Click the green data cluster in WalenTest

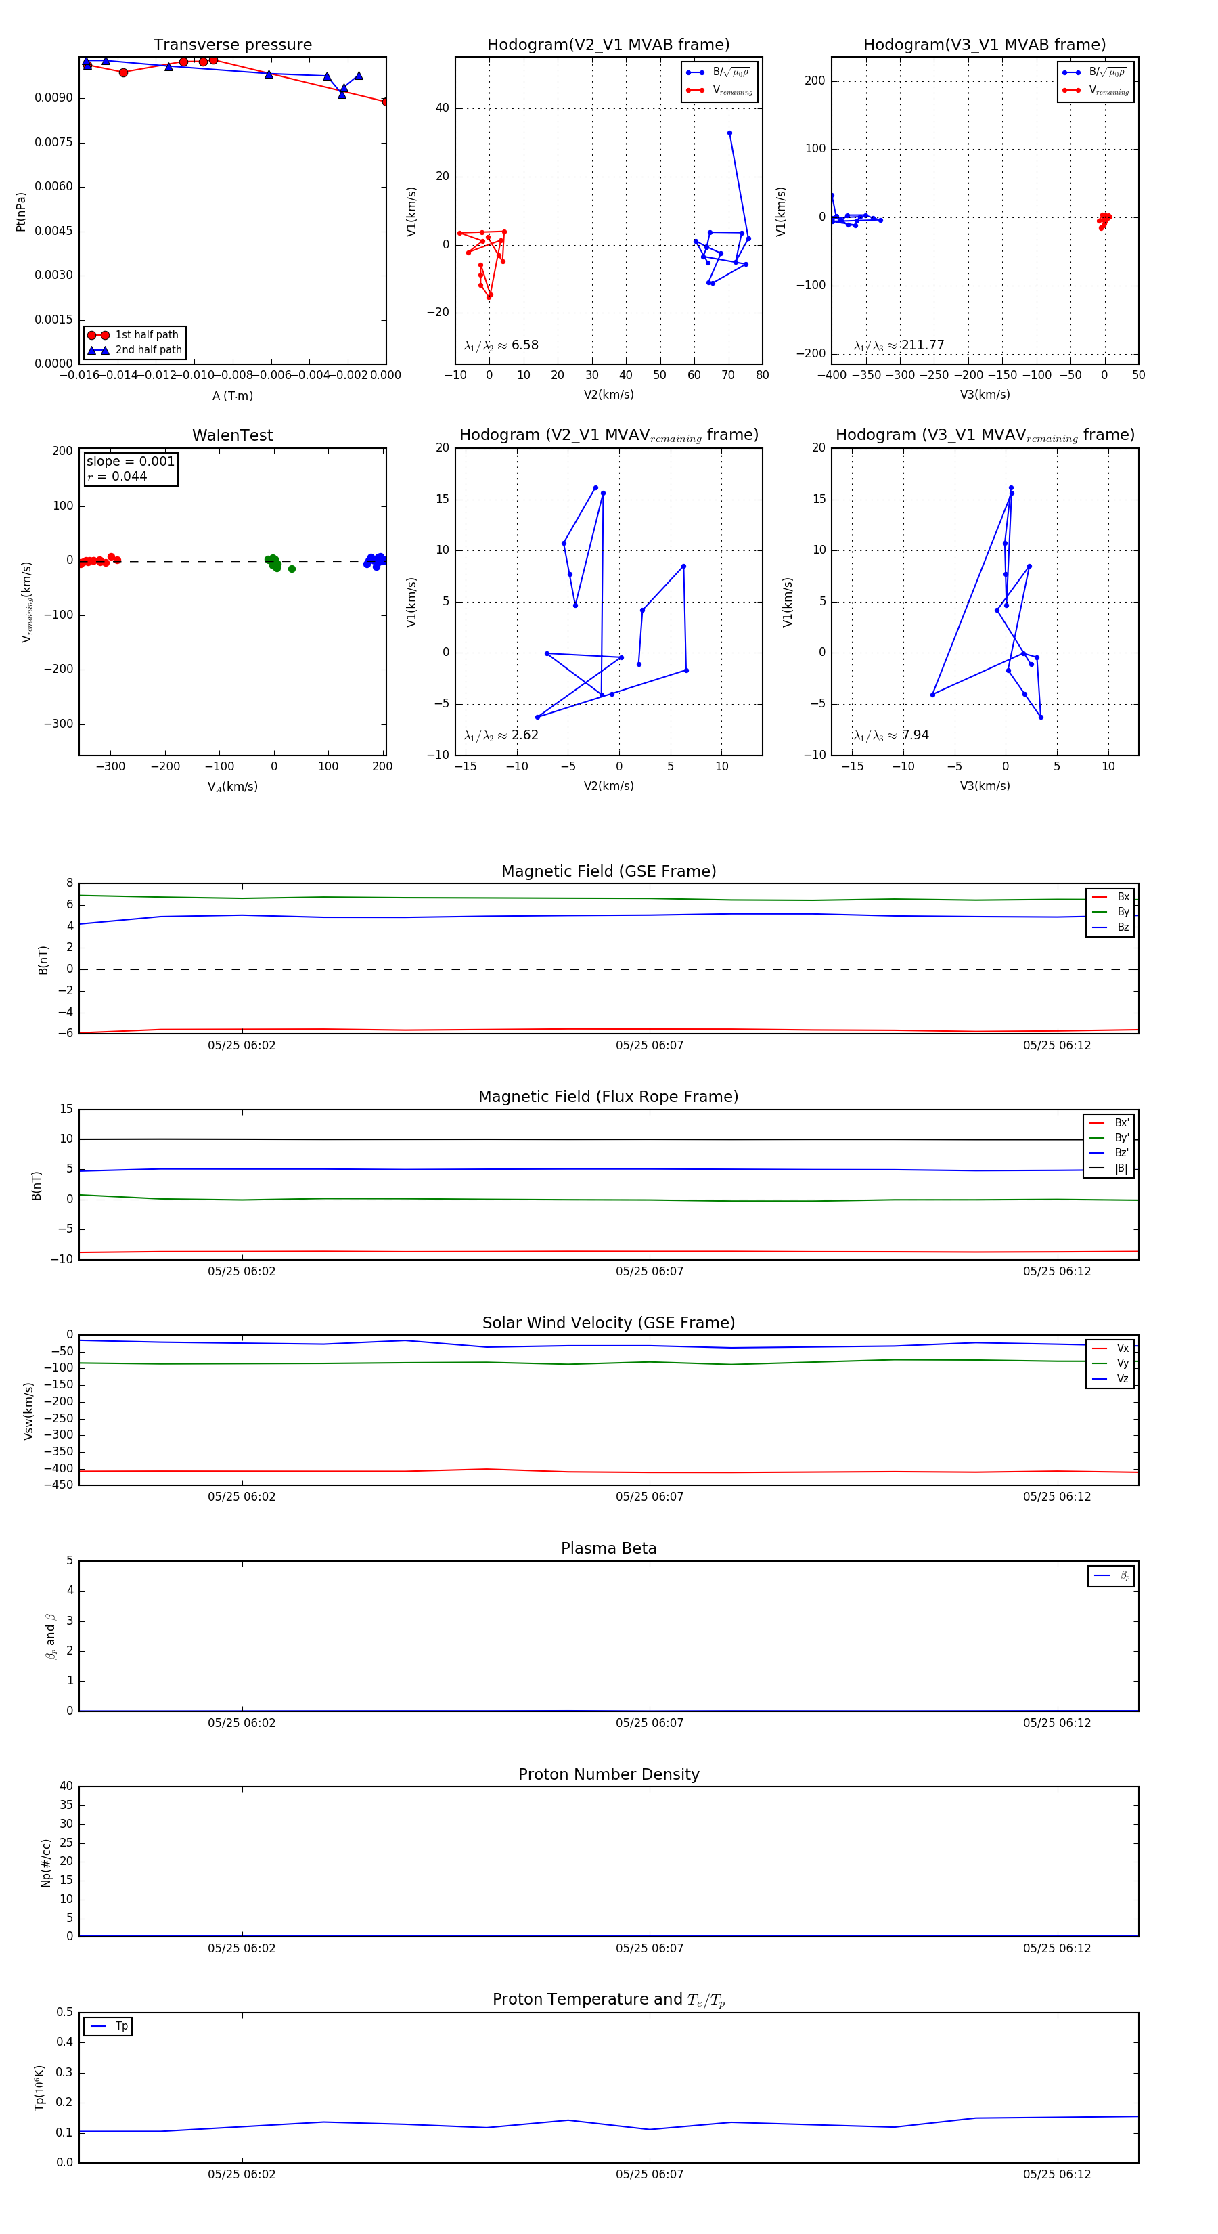[275, 563]
